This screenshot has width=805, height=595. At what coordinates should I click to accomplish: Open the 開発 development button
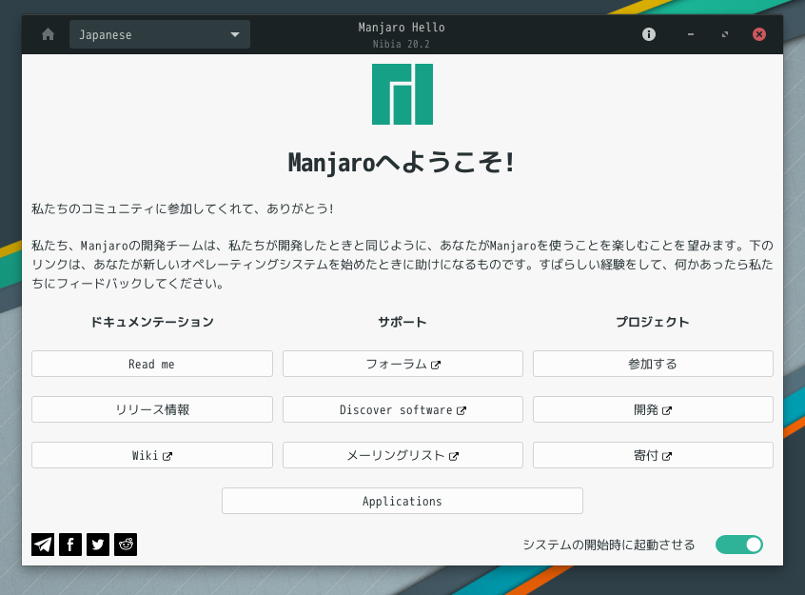point(653,409)
